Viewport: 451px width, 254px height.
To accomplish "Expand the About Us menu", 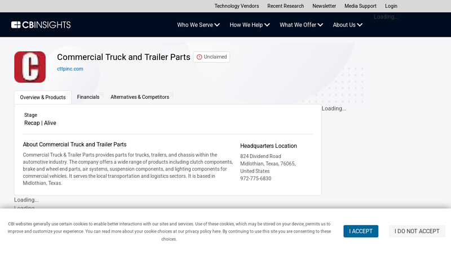I will point(347,25).
